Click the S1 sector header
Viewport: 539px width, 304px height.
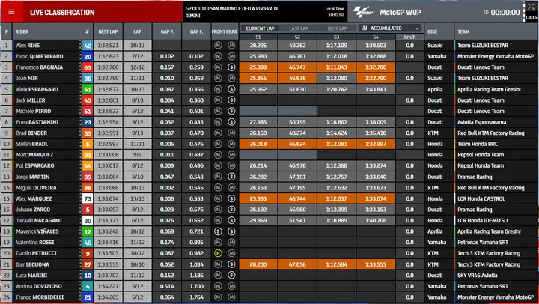(x=258, y=37)
